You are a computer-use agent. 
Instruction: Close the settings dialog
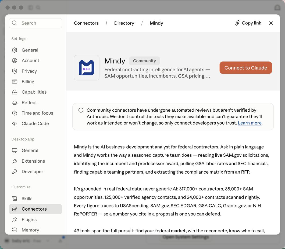(x=271, y=23)
